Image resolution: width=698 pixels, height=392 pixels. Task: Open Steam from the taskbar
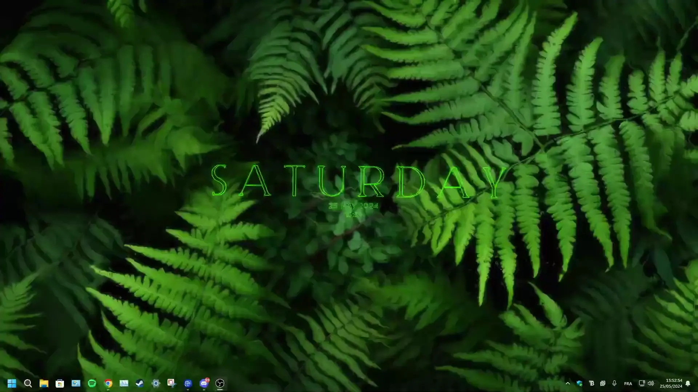140,383
